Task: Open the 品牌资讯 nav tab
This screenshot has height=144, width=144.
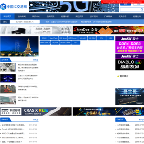Action: point(50,16)
